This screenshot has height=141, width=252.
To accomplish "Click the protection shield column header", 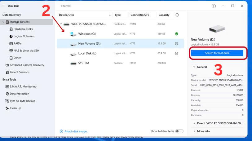I will (x=177, y=15).
